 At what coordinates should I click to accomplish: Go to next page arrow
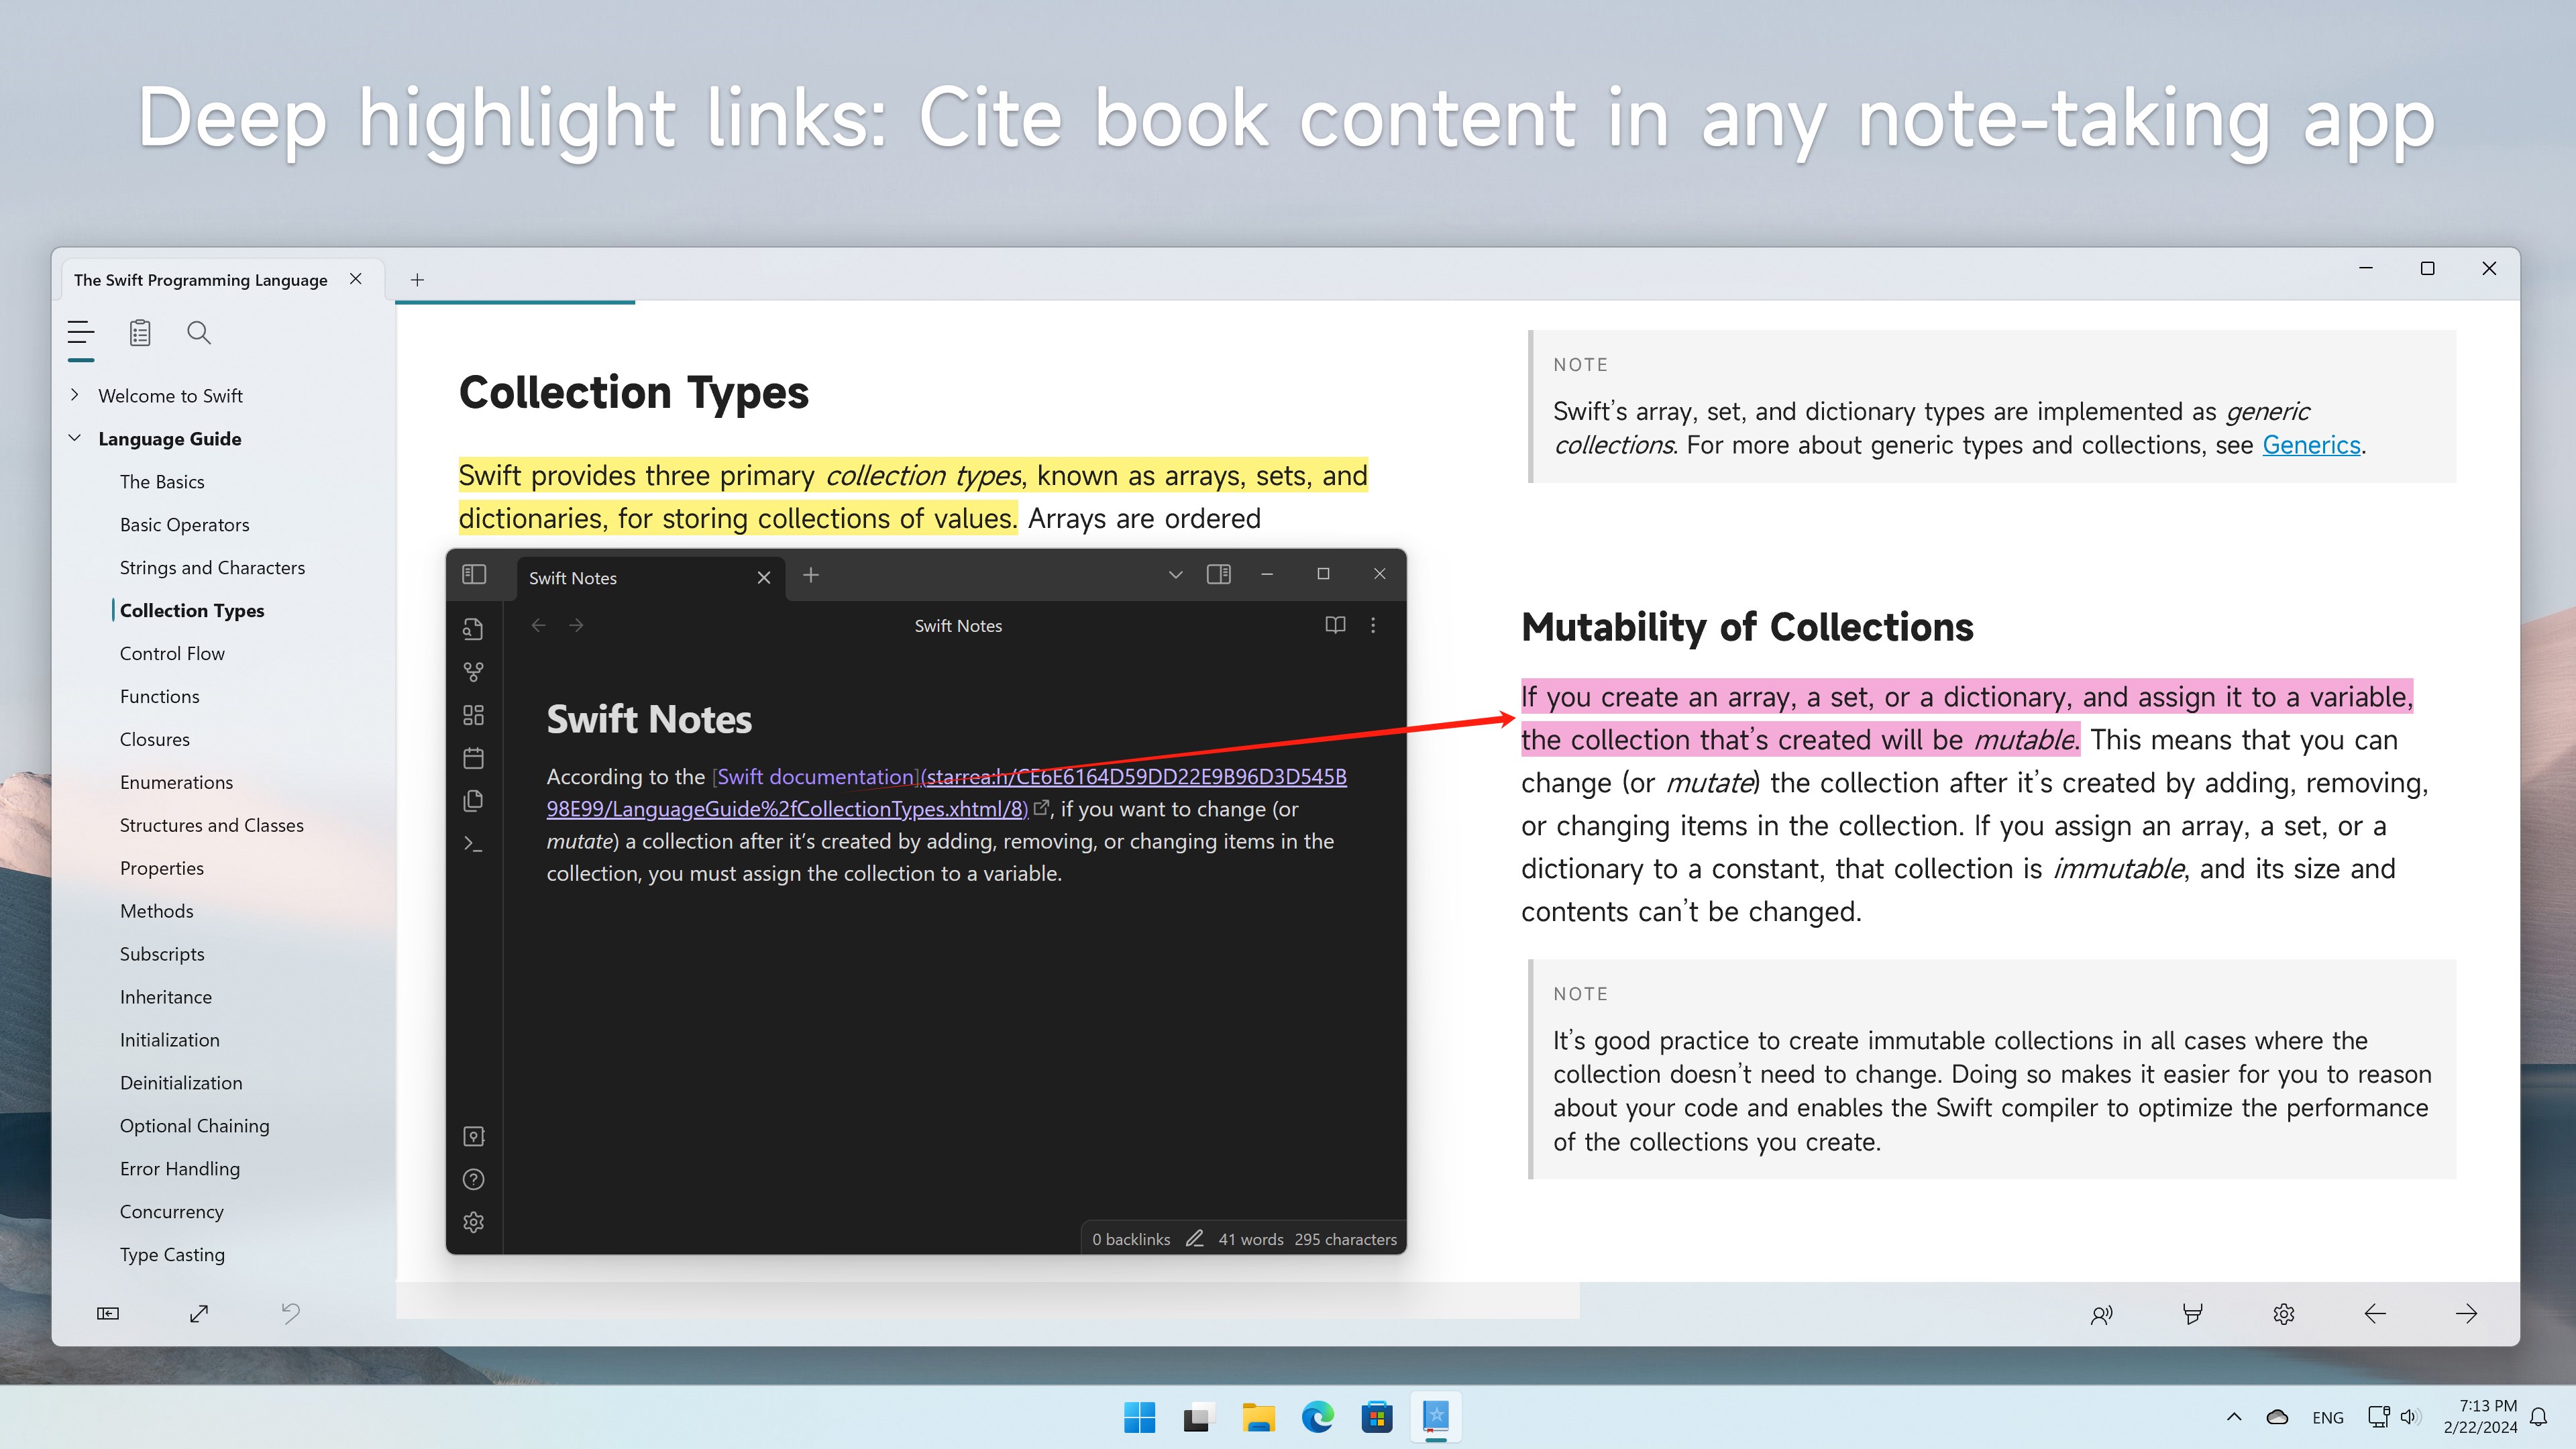pos(2466,1314)
